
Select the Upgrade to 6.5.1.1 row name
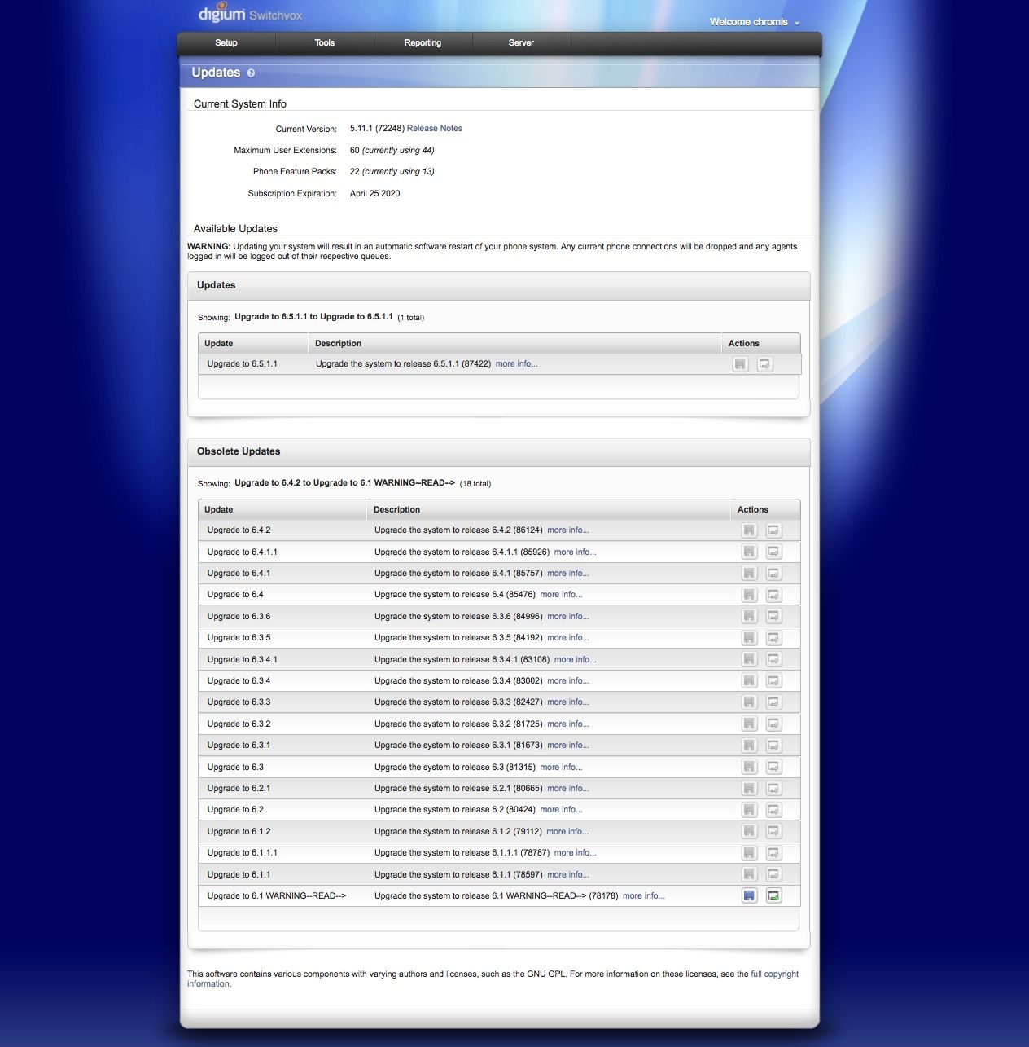coord(243,364)
